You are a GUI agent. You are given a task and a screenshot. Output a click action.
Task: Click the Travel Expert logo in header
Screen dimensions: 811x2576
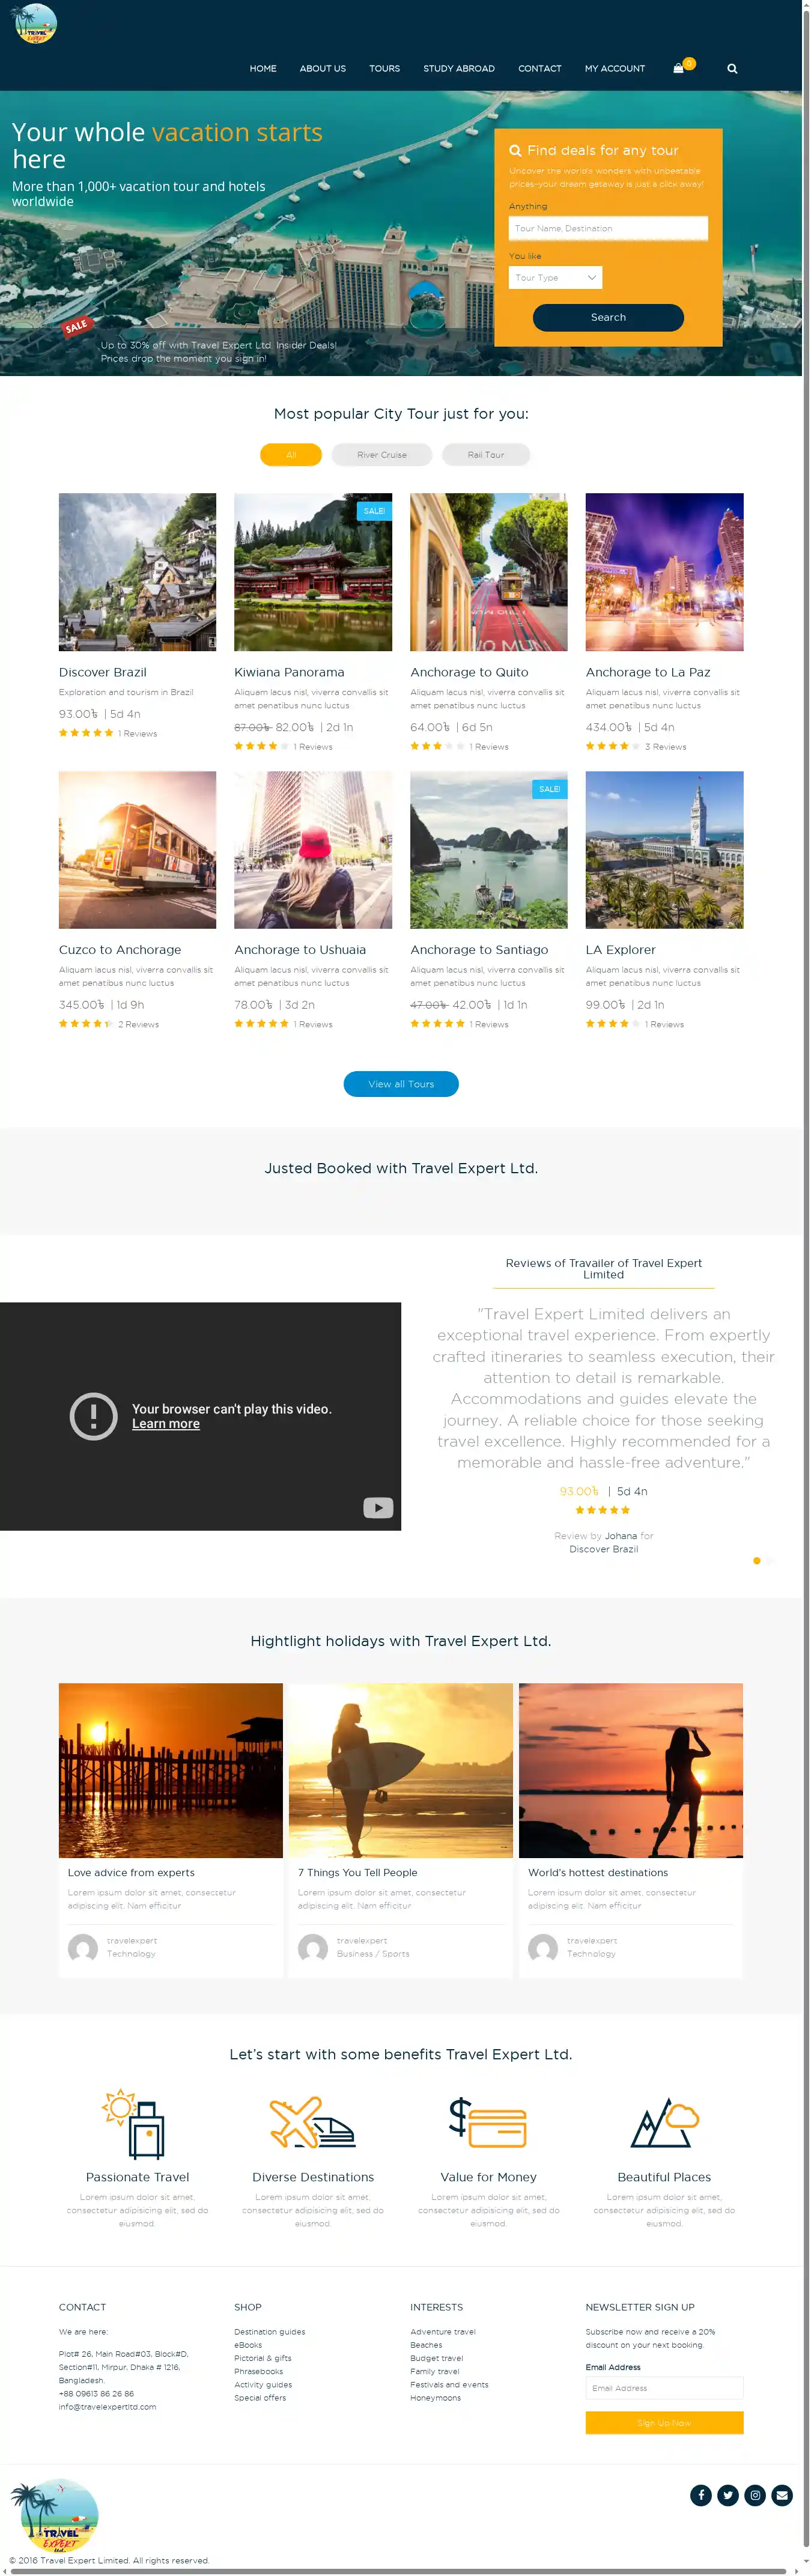tap(35, 22)
